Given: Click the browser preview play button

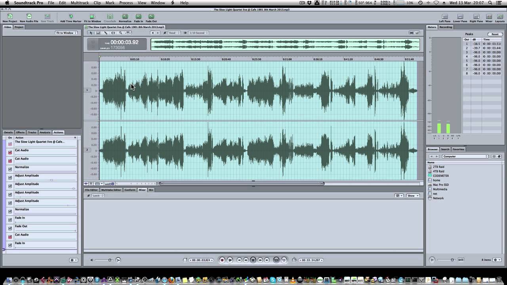Looking at the screenshot, I should click(432, 260).
